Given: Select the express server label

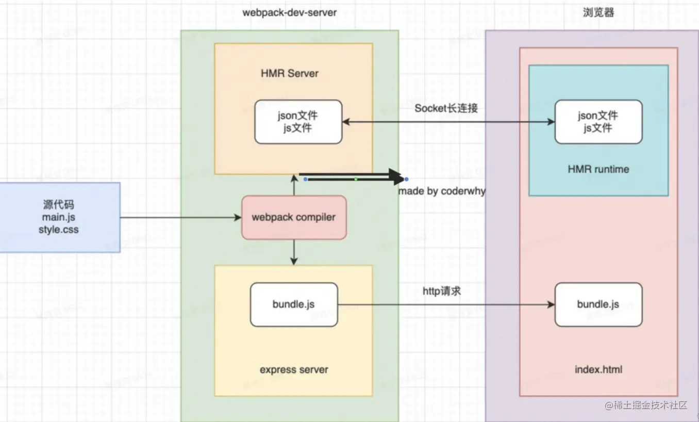Looking at the screenshot, I should click(x=294, y=369).
